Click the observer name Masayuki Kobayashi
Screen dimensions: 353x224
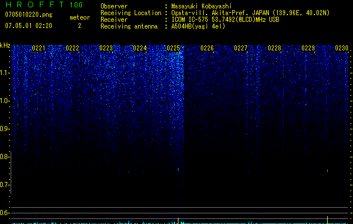[x=201, y=6]
